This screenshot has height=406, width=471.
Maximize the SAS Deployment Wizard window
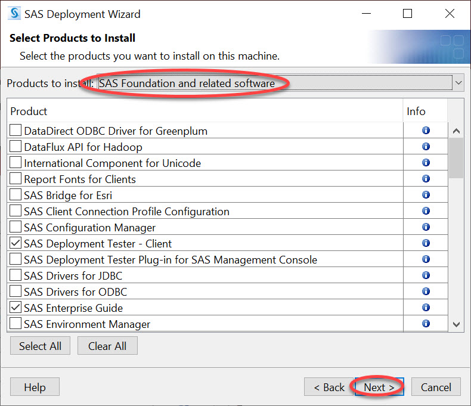(407, 14)
